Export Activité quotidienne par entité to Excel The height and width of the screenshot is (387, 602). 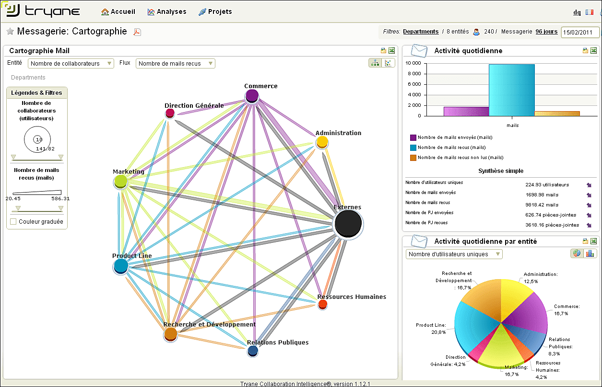click(x=593, y=241)
